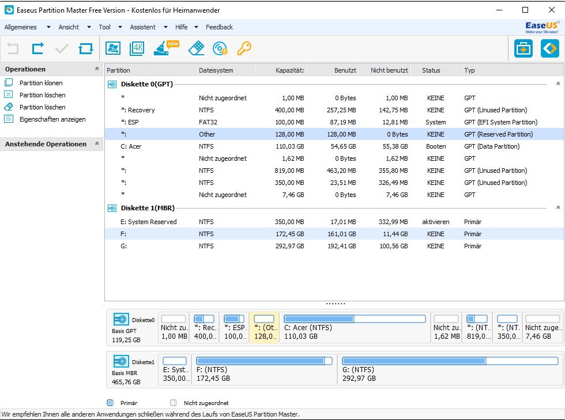Select the F: (NTFS) block in disk map
The width and height of the screenshot is (565, 420).
point(264,370)
